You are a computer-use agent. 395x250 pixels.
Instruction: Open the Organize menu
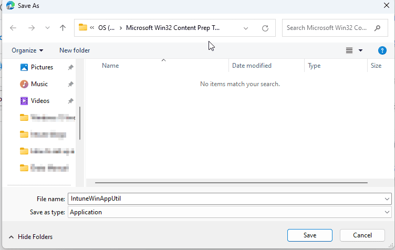pos(27,50)
